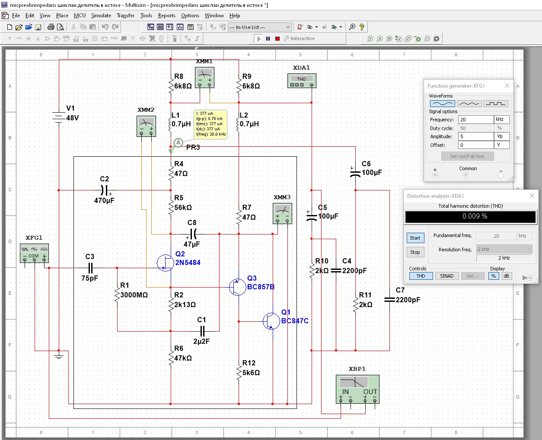
Task: Pause the running simulation
Action: click(268, 38)
